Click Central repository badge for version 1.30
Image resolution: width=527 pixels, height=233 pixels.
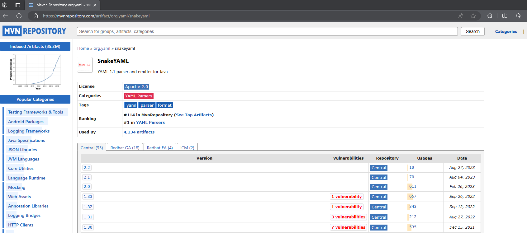coord(379,228)
